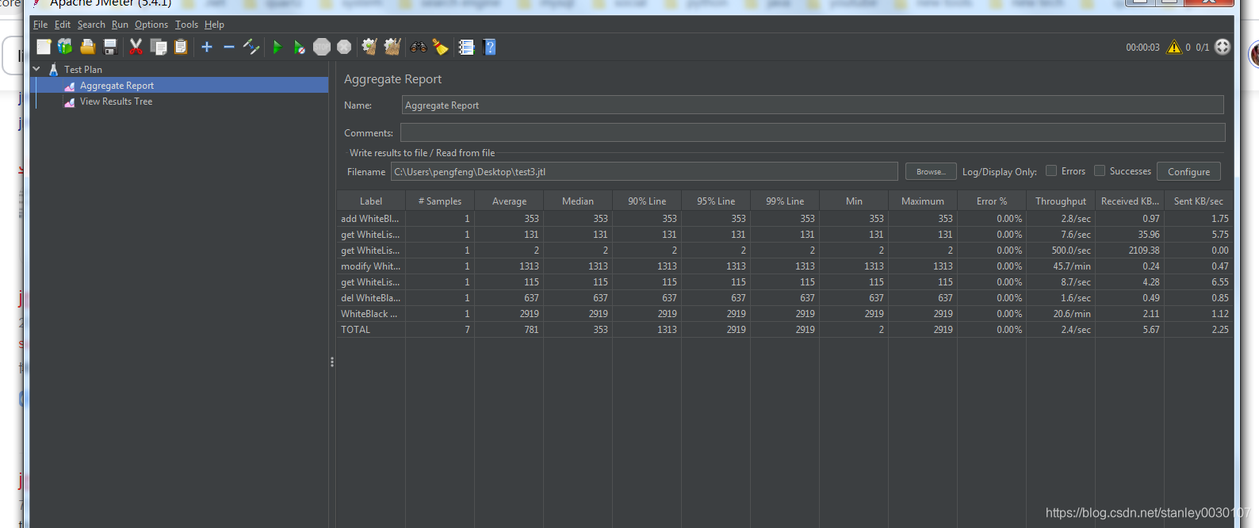Click into the Comments field
Screen dimensions: 1259x528
[813, 132]
